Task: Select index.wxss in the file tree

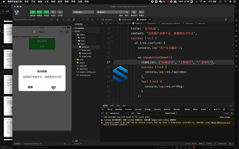Action: coord(86,56)
